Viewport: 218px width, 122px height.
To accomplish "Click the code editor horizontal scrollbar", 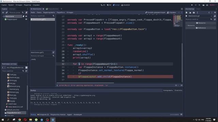I will (x=85, y=83).
